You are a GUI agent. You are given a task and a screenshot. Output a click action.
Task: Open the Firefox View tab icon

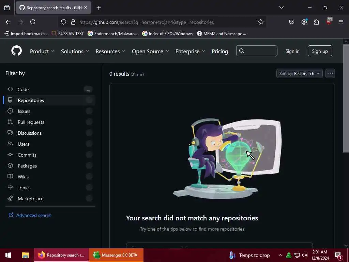coord(7,8)
